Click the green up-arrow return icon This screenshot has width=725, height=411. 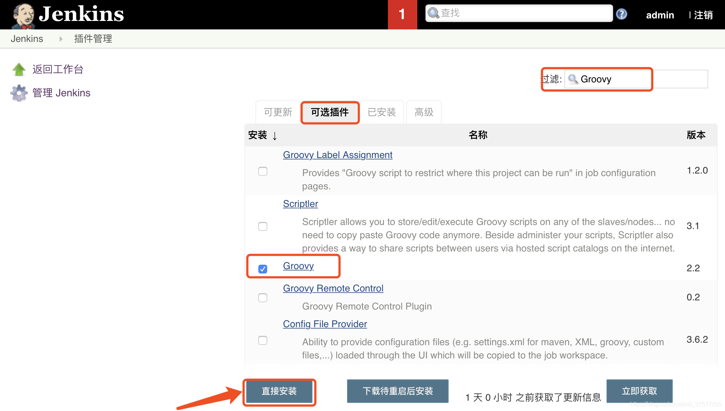click(x=19, y=69)
